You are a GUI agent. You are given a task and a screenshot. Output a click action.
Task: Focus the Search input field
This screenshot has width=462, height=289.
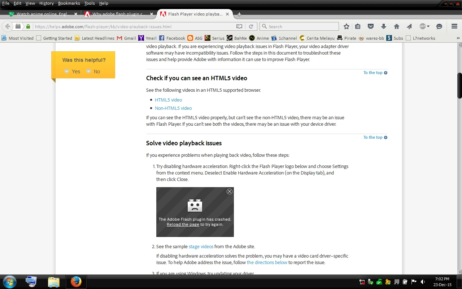300,26
